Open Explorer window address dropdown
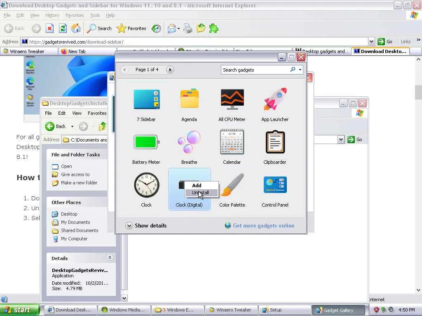 (341, 139)
